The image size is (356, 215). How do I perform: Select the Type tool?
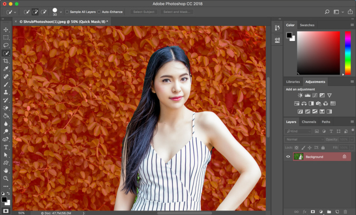pyautogui.click(x=6, y=147)
